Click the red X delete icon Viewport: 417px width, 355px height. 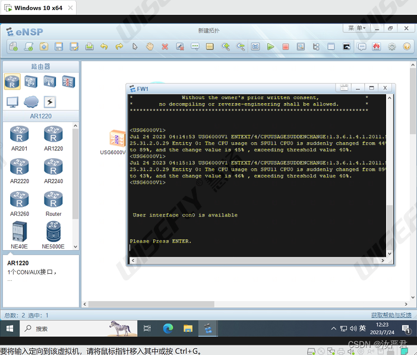click(x=165, y=47)
